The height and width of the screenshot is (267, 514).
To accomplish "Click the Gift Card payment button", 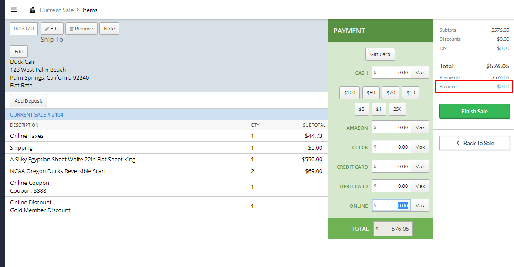I will pyautogui.click(x=380, y=54).
